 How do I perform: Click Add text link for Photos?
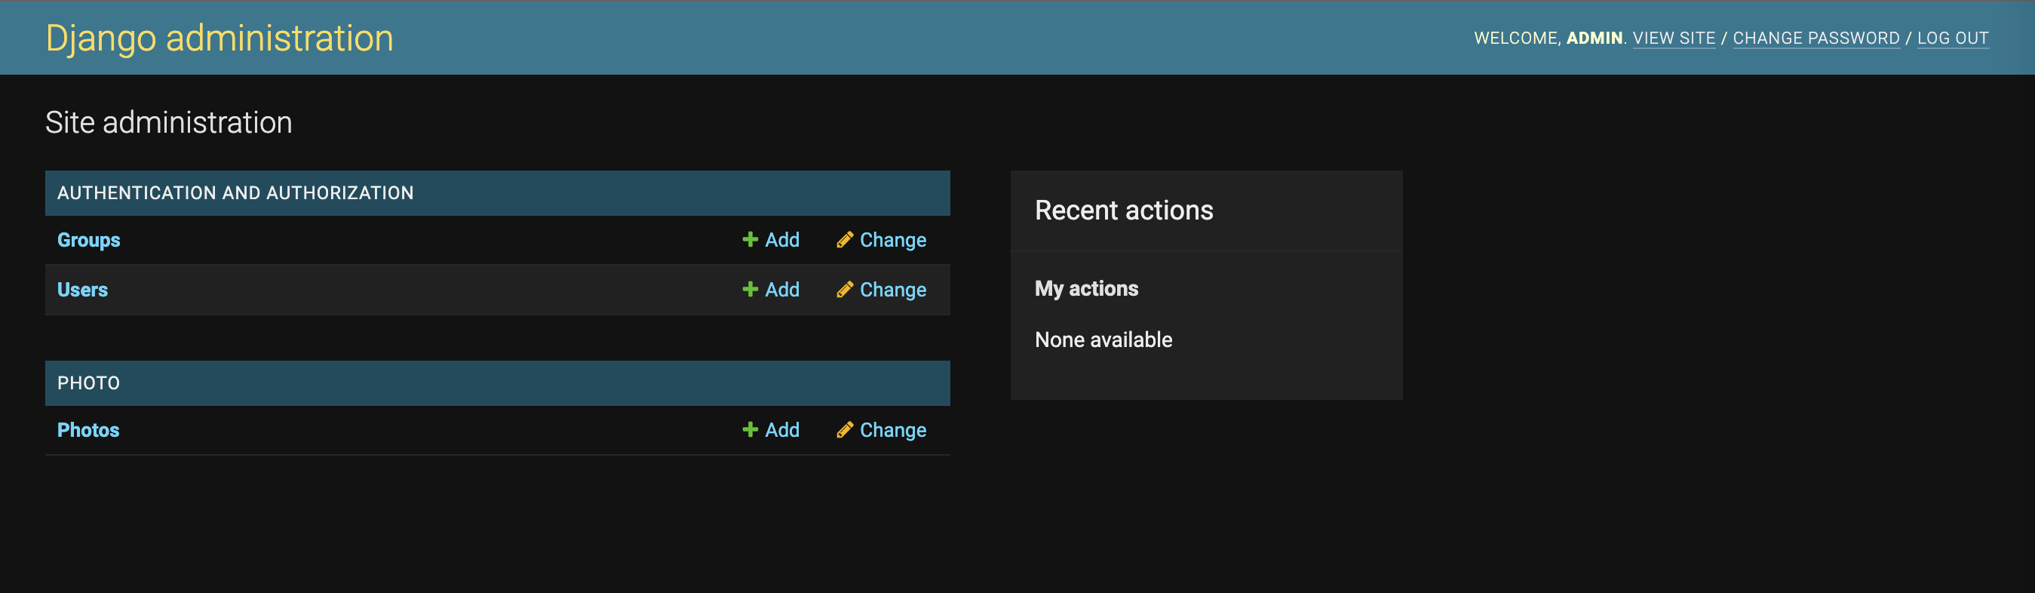[782, 429]
